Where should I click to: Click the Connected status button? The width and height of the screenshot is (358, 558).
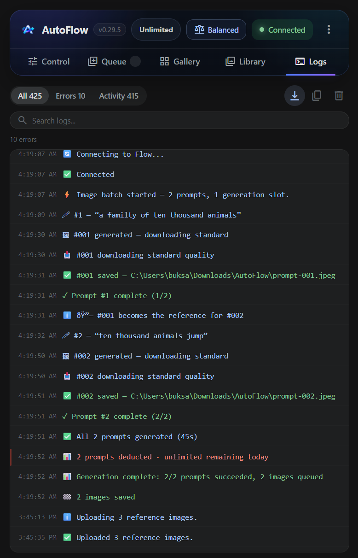click(282, 29)
